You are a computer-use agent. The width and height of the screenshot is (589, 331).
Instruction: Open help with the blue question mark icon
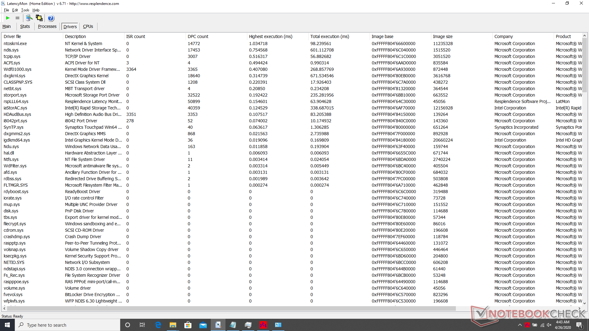pos(51,18)
